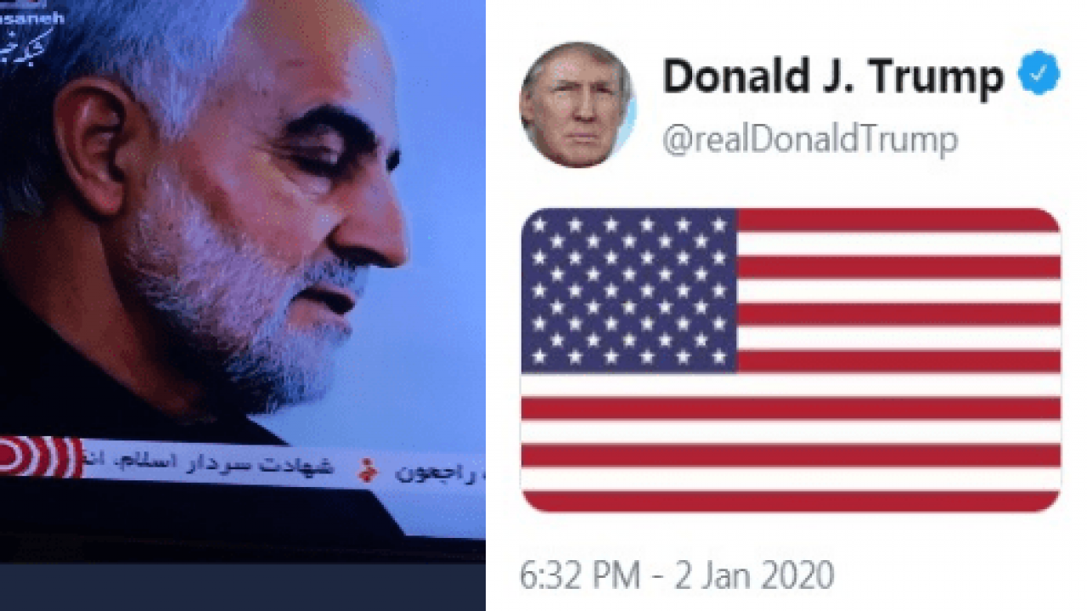
Task: Click the Persian calligraphy watermark
Action: [25, 42]
